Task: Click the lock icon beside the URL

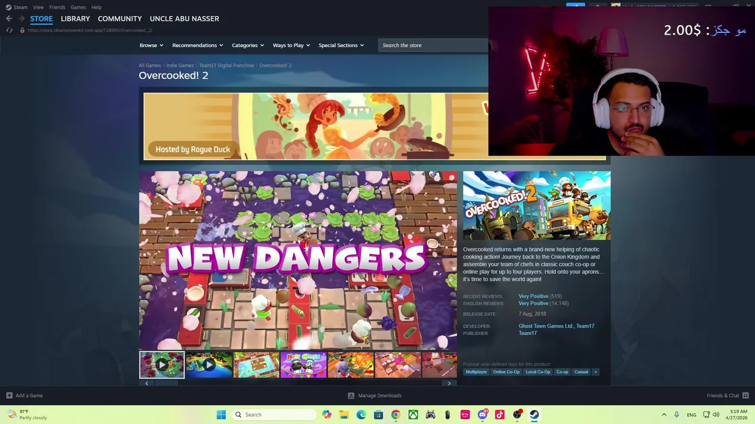Action: [x=22, y=30]
